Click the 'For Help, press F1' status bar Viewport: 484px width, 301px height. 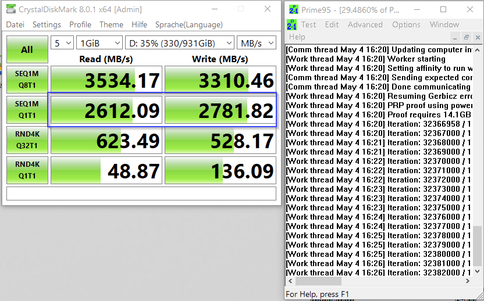[x=317, y=294]
